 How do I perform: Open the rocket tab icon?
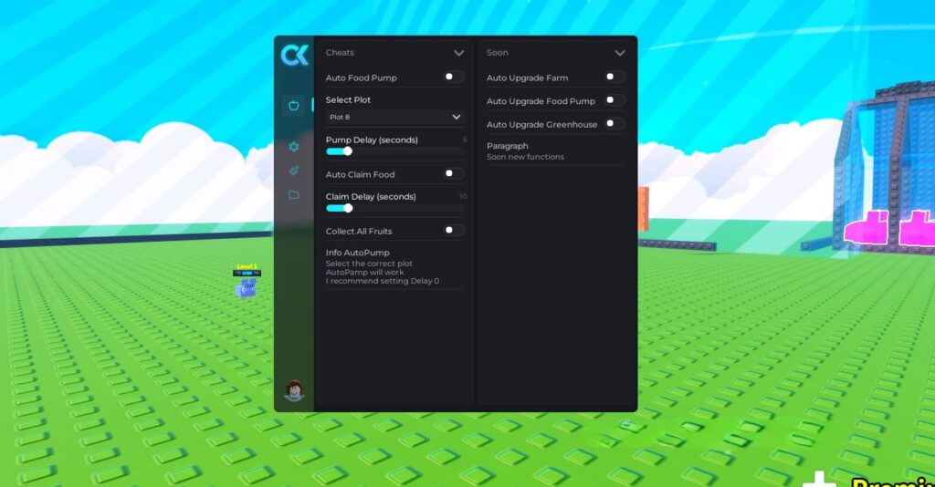tap(293, 171)
